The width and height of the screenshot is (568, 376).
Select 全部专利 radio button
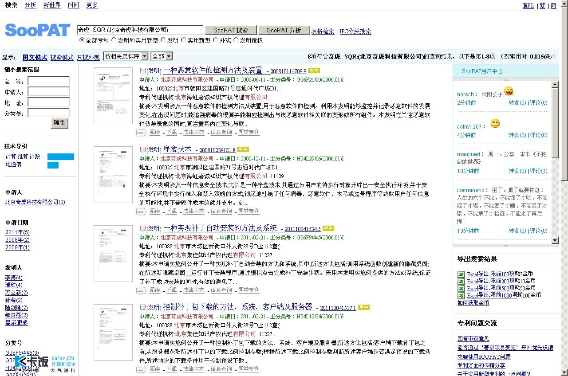click(82, 40)
